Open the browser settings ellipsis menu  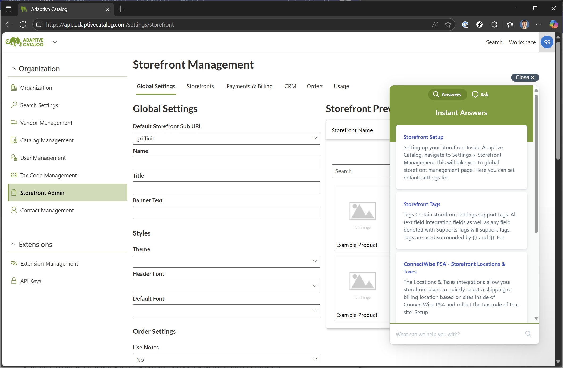[539, 24]
